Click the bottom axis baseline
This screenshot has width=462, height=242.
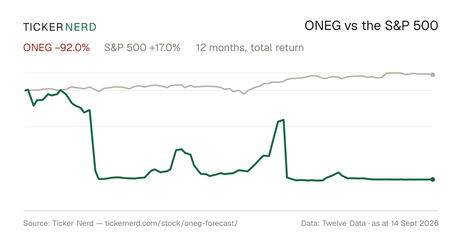point(231,211)
